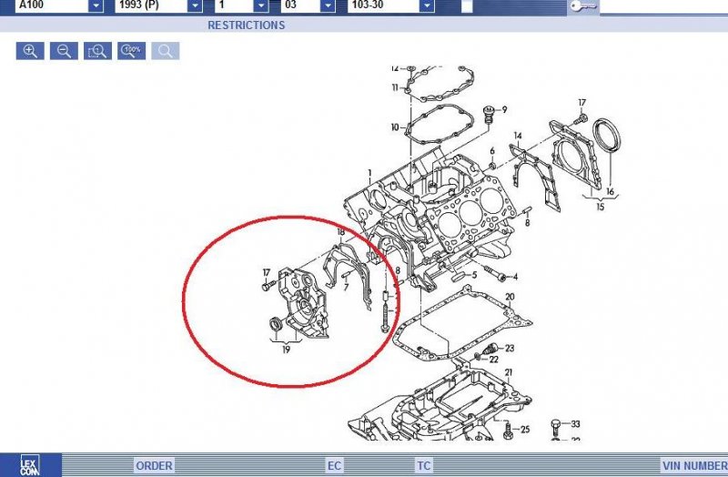
Task: Select the zoom-to-area magnifier icon
Action: pyautogui.click(x=97, y=51)
